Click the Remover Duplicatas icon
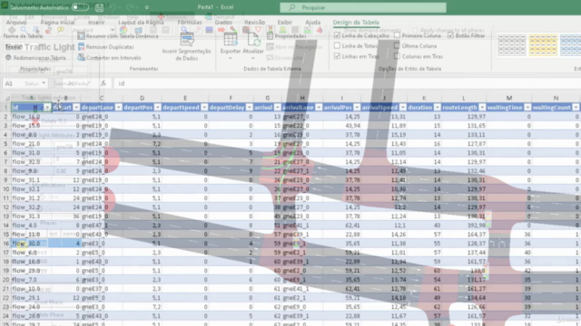581x326 pixels. 81,47
